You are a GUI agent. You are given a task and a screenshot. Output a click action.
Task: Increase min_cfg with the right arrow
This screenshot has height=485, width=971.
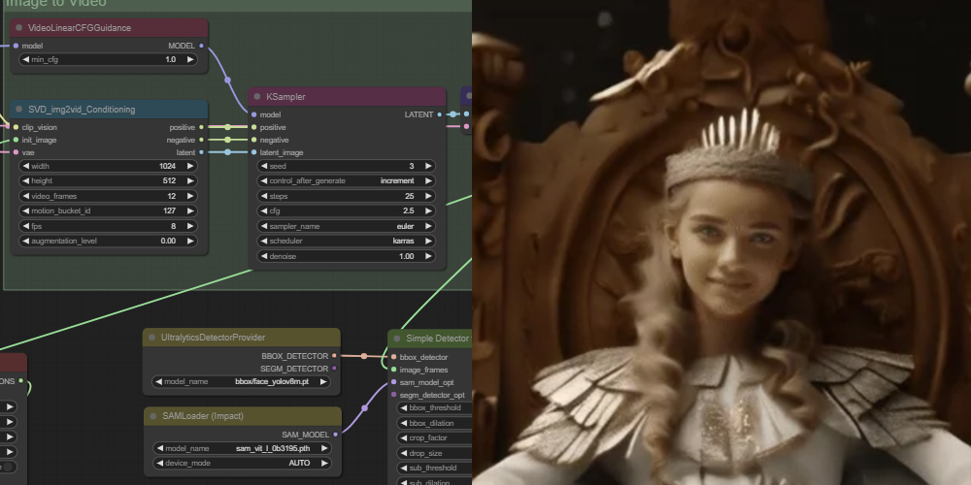click(x=190, y=59)
